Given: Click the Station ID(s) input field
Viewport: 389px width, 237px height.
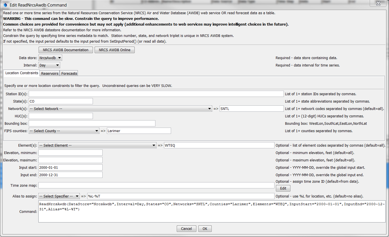Looking at the screenshot, I should (x=156, y=94).
